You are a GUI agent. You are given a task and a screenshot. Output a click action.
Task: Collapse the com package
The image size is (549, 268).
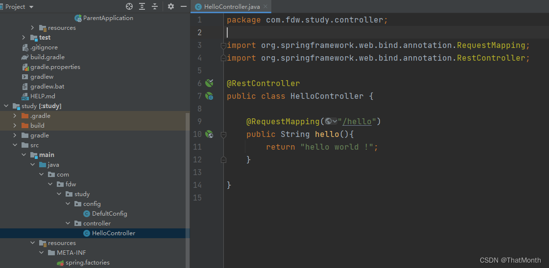41,175
